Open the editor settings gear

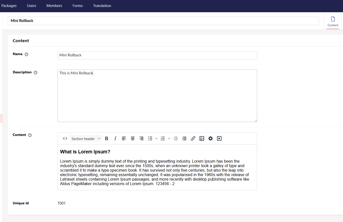[211, 138]
